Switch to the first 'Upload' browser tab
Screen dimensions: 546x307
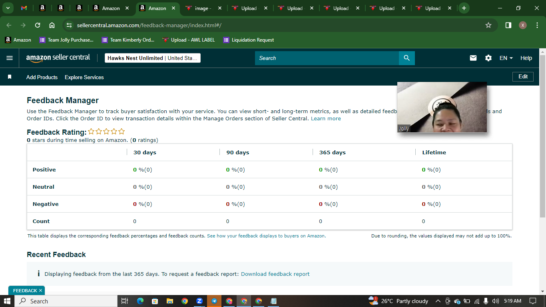click(x=250, y=8)
